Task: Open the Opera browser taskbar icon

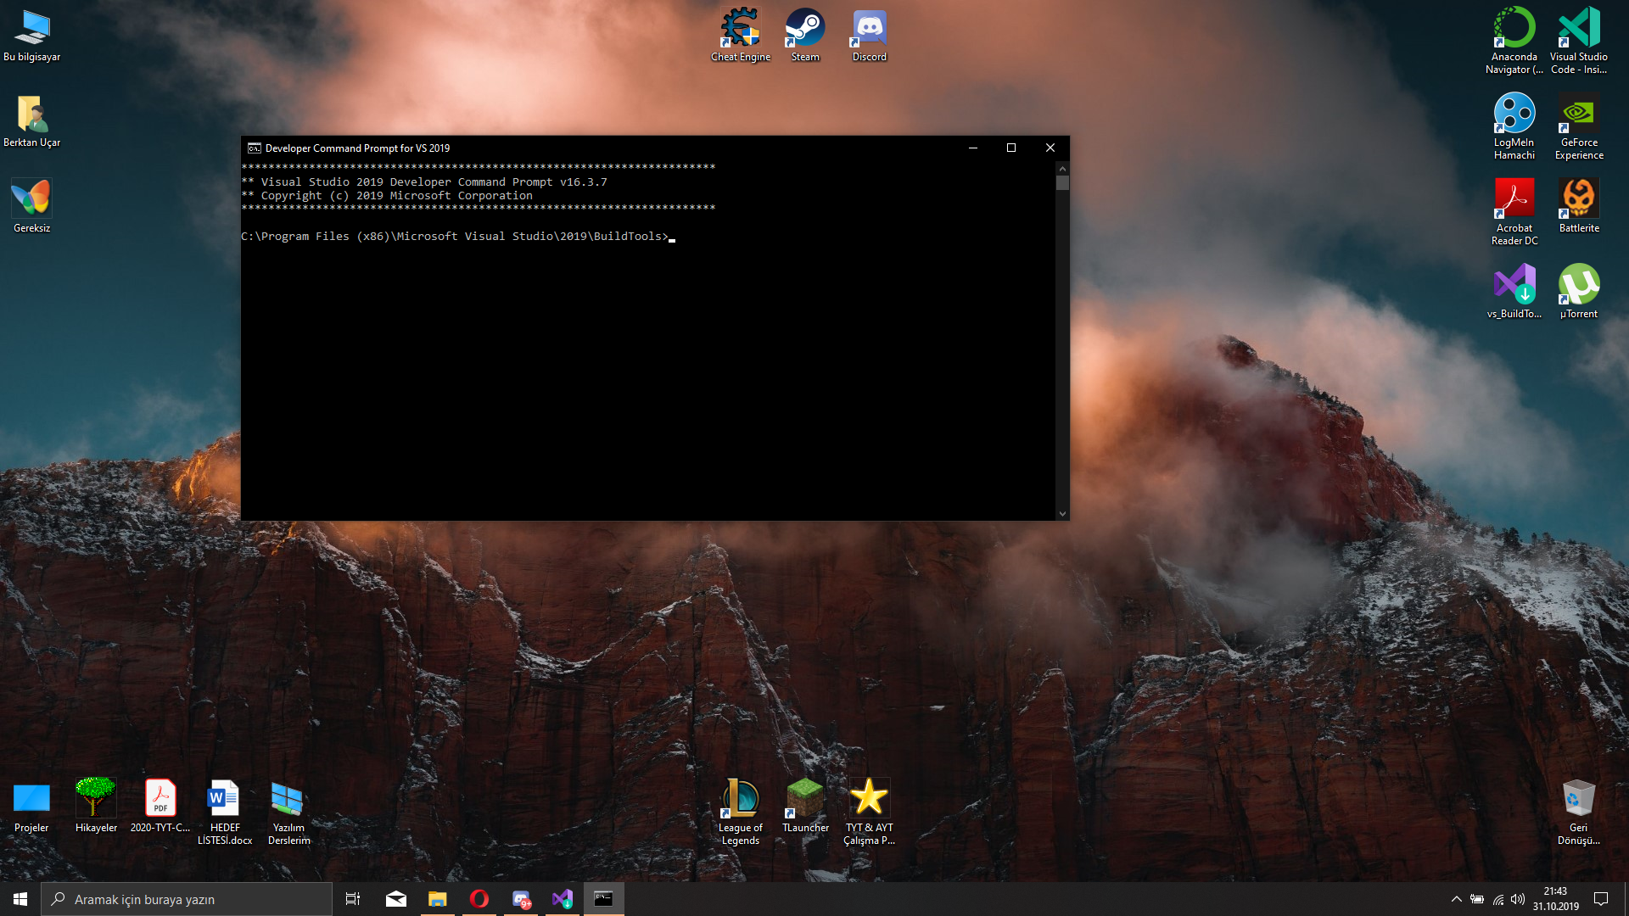Action: (479, 899)
